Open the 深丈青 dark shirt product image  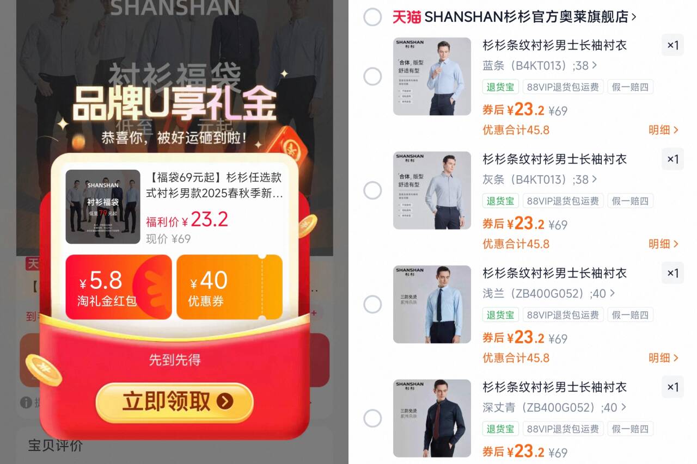pos(432,418)
